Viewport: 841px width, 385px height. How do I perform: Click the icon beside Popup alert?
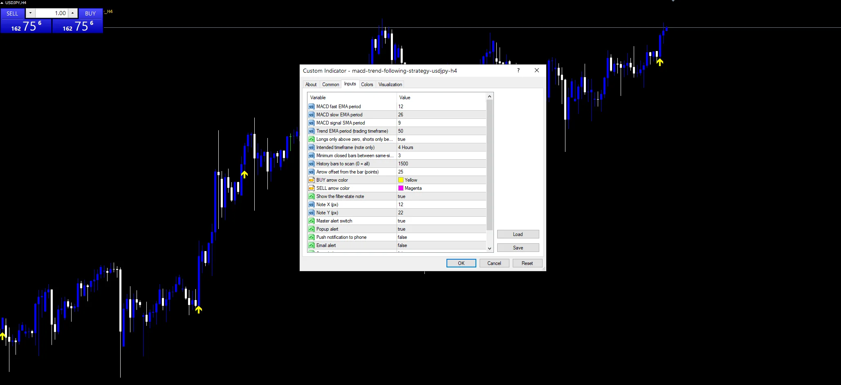tap(312, 229)
